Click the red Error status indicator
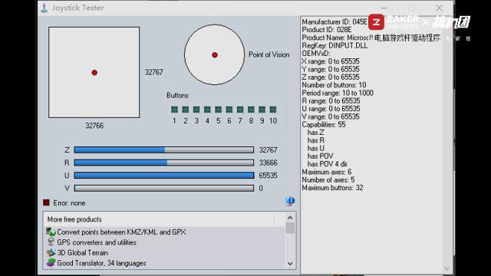The height and width of the screenshot is (276, 491). [x=46, y=202]
